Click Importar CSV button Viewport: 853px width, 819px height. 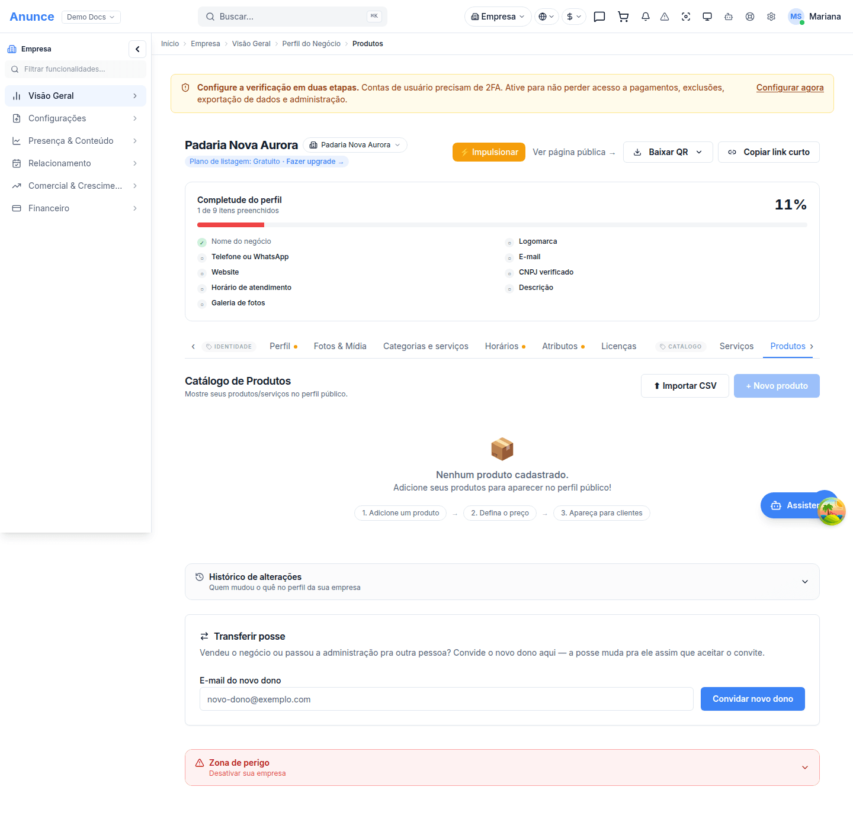tap(685, 386)
